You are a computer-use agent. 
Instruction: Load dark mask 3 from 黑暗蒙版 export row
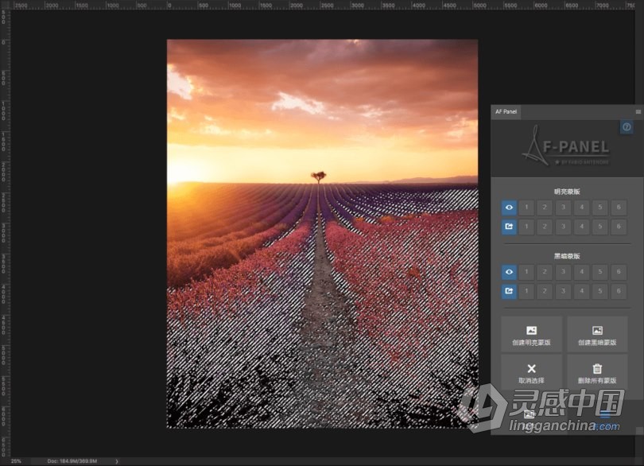[564, 291]
